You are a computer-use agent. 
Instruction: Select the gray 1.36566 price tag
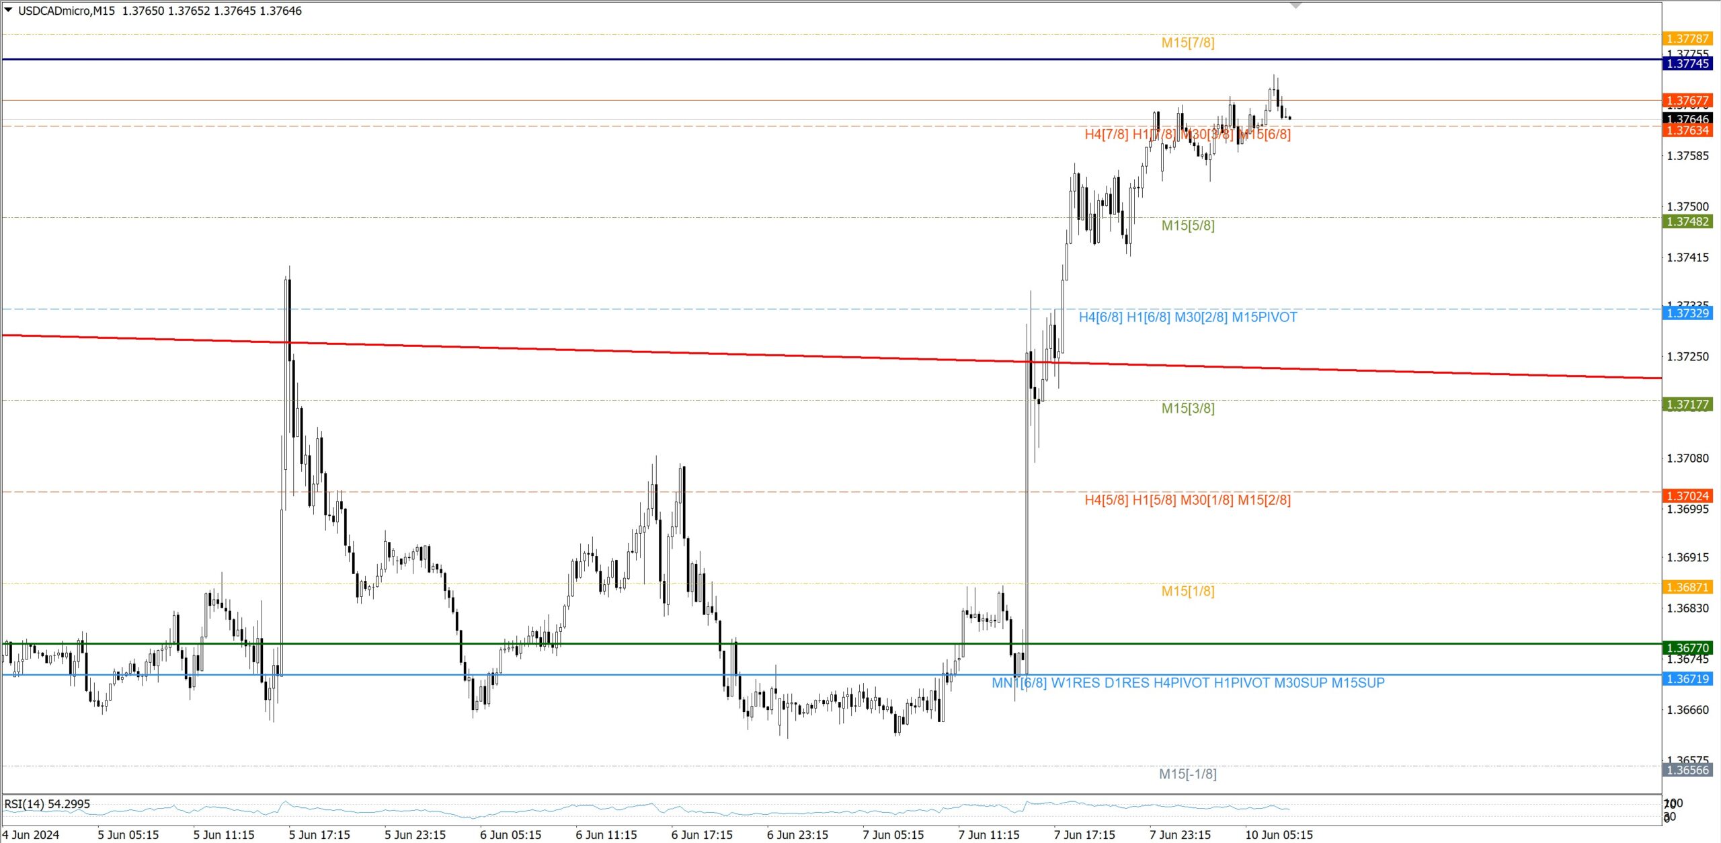pyautogui.click(x=1687, y=770)
